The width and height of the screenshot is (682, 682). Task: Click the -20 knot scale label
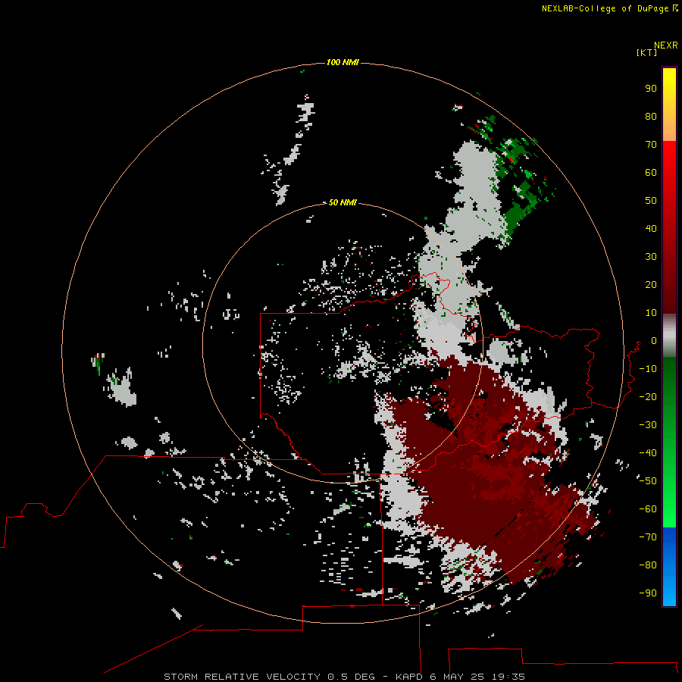[x=648, y=396]
